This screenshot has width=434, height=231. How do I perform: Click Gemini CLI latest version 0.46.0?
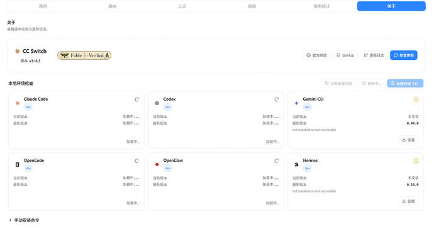(x=413, y=123)
